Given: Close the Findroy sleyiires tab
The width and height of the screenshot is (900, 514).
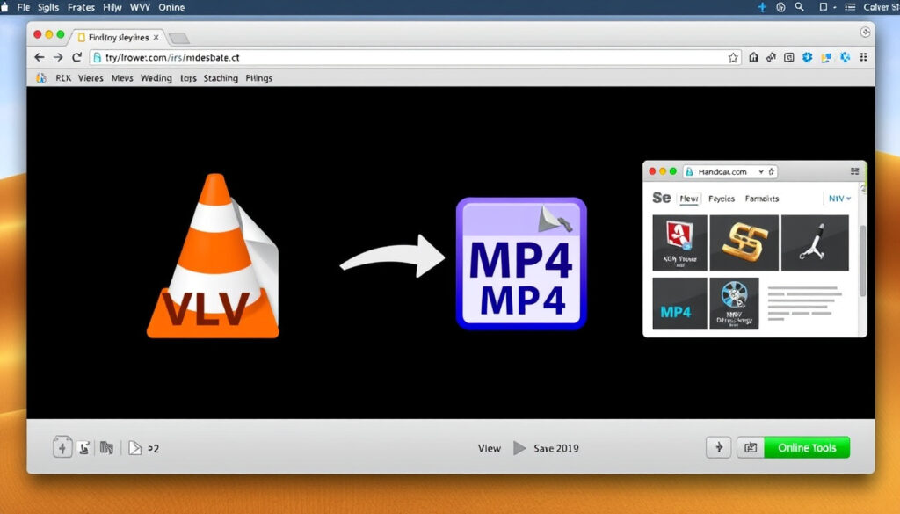Looking at the screenshot, I should (x=156, y=37).
